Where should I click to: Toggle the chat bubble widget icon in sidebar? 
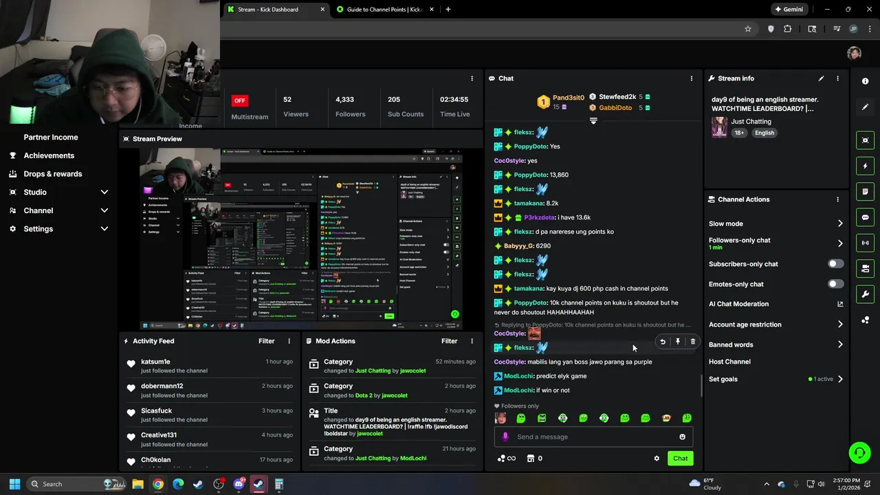865,217
